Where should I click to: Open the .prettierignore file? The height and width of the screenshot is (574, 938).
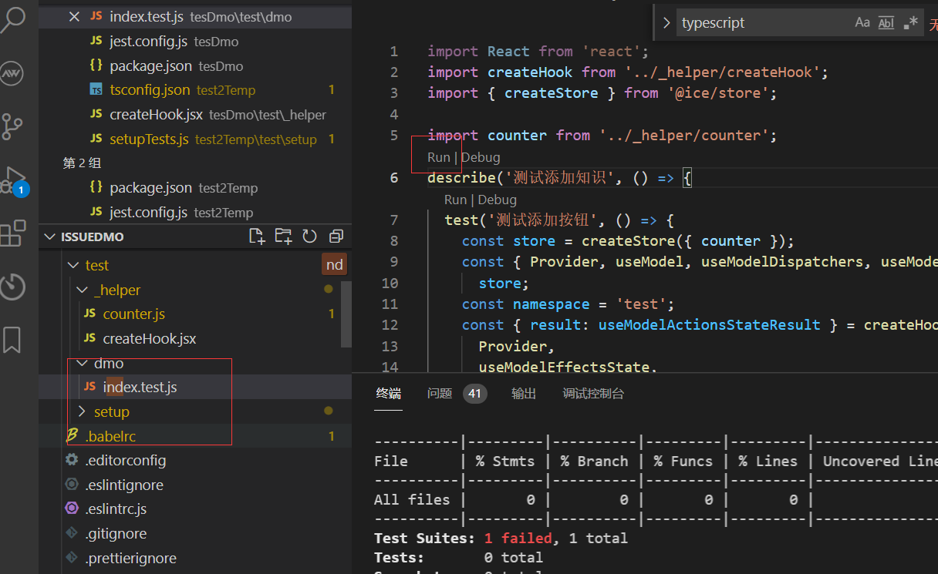click(x=195, y=558)
